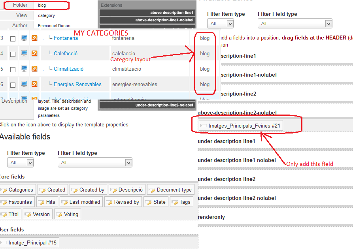Select the Created core field
The width and height of the screenshot is (353, 250).
click(53, 190)
